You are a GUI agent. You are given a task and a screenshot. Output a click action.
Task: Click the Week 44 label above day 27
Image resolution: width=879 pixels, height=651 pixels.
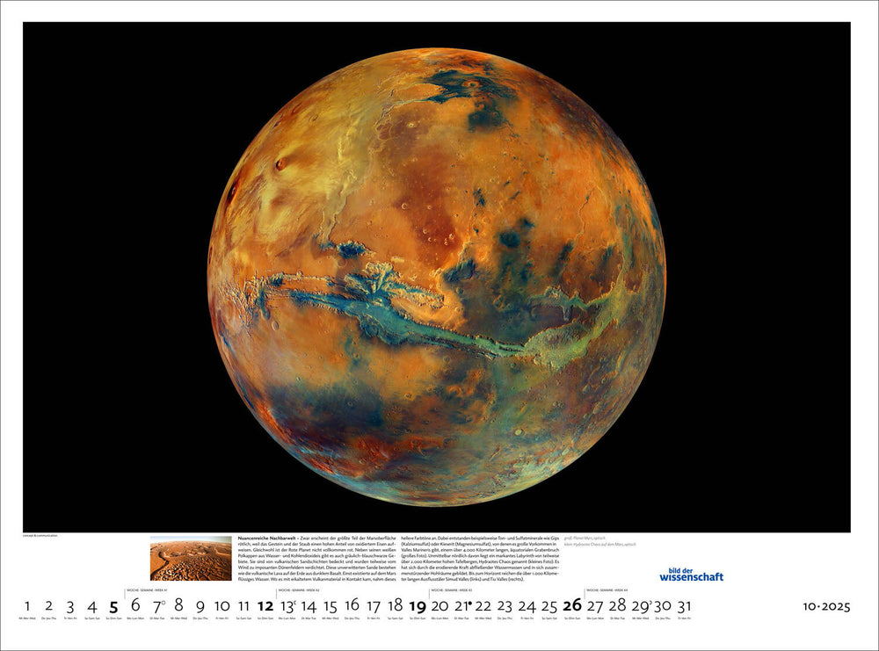606,590
